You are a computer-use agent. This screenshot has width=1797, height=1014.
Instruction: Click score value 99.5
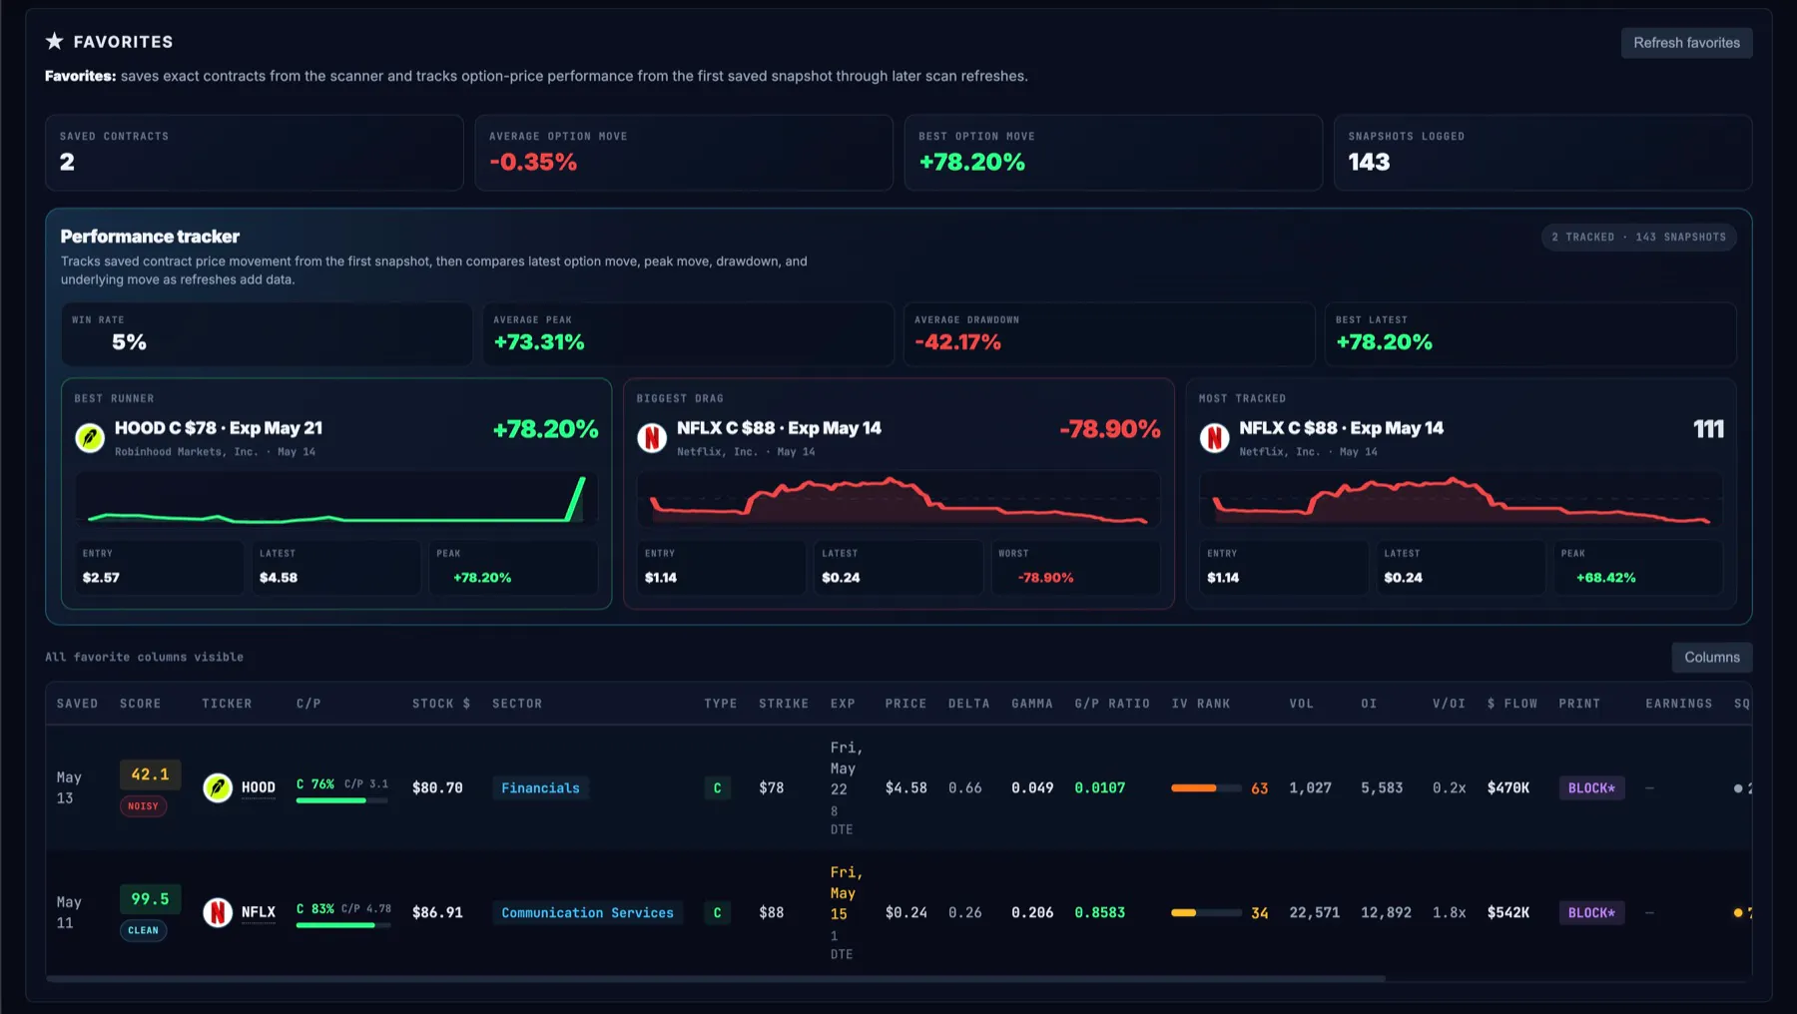click(150, 899)
